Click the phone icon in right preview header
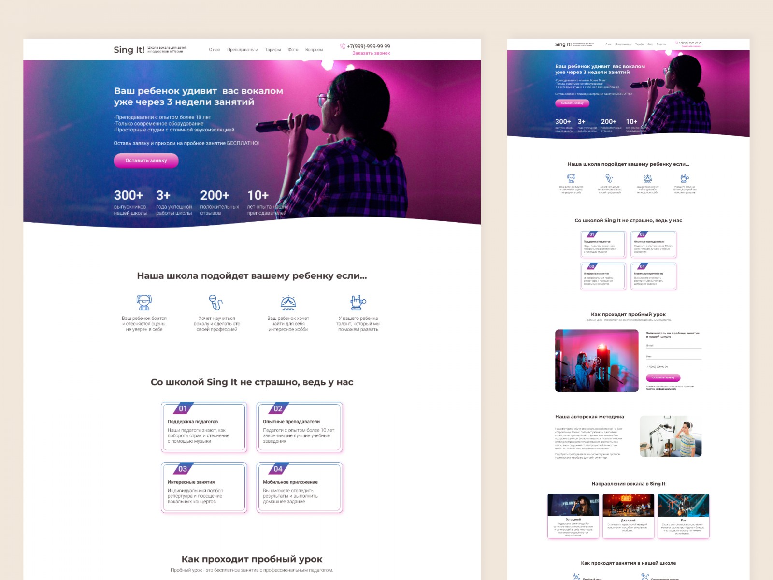 click(x=676, y=43)
